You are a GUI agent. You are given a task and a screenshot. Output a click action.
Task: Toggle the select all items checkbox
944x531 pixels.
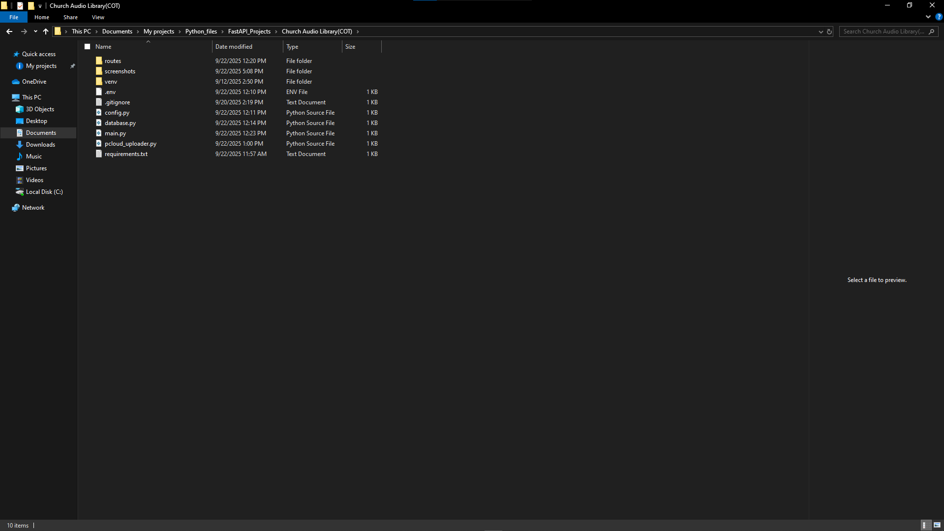[x=88, y=47]
